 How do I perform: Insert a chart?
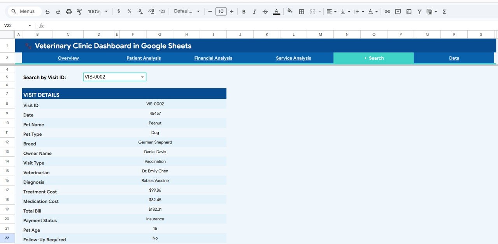coord(409,11)
